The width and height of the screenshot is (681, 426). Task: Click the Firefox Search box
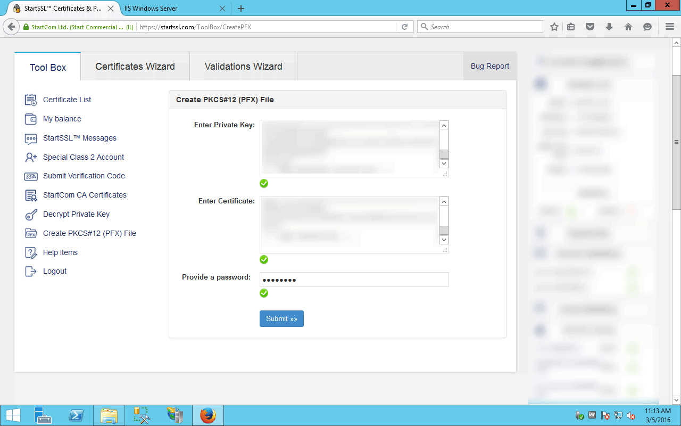point(480,27)
